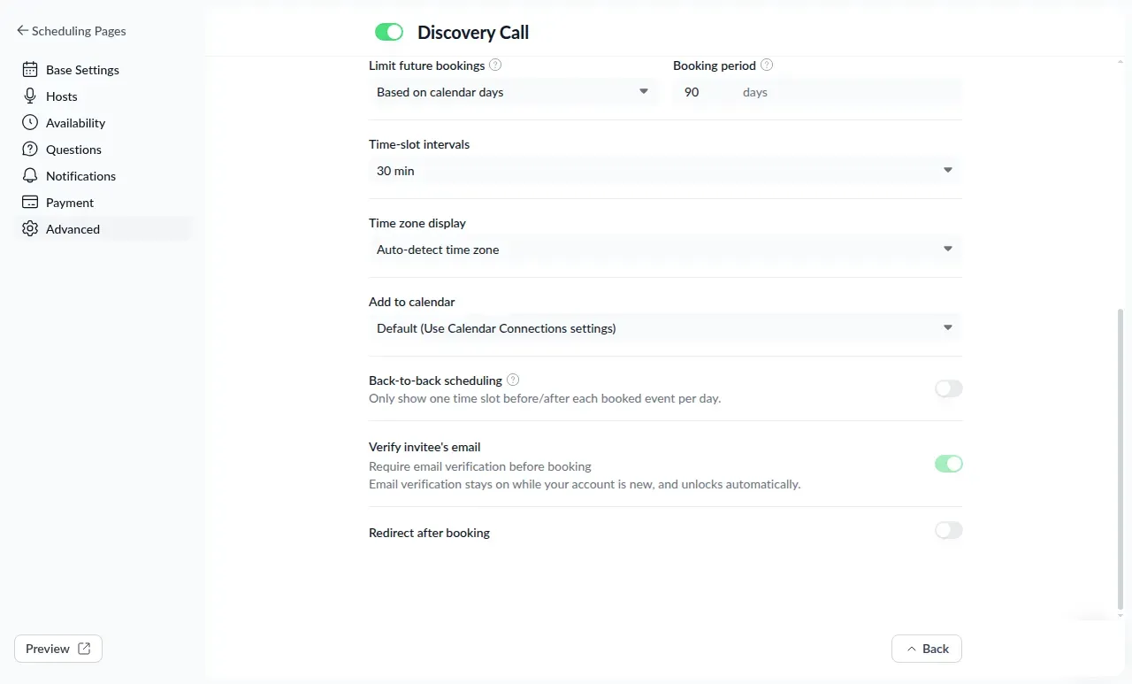Open the Limit future bookings dropdown

(x=513, y=92)
